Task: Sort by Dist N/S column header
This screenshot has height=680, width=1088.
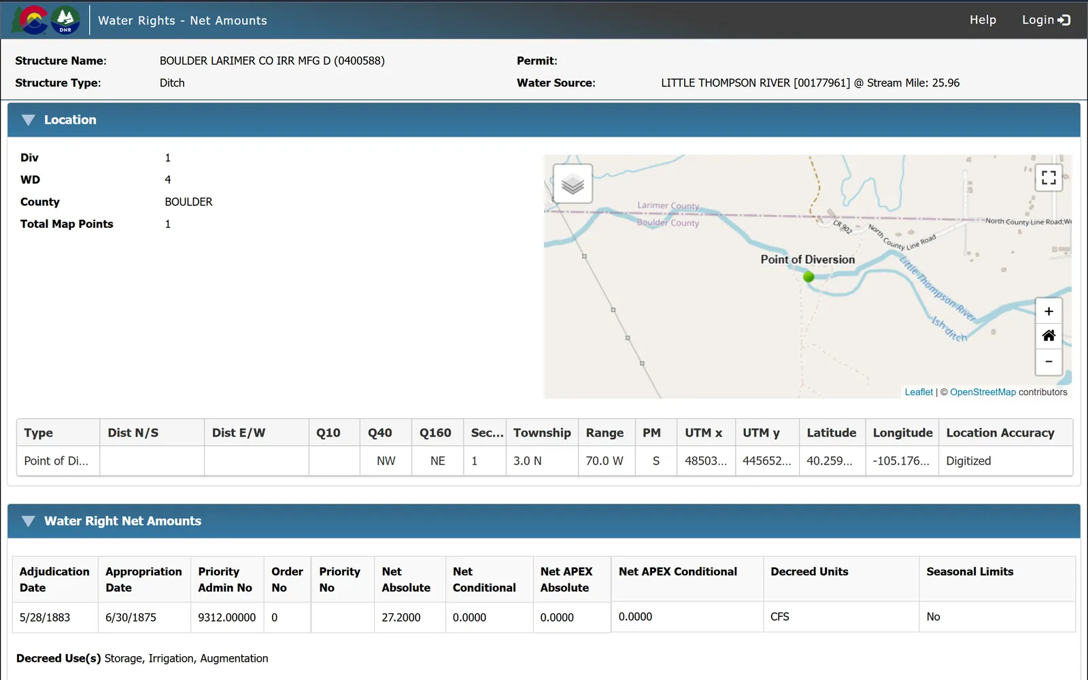Action: pos(152,432)
